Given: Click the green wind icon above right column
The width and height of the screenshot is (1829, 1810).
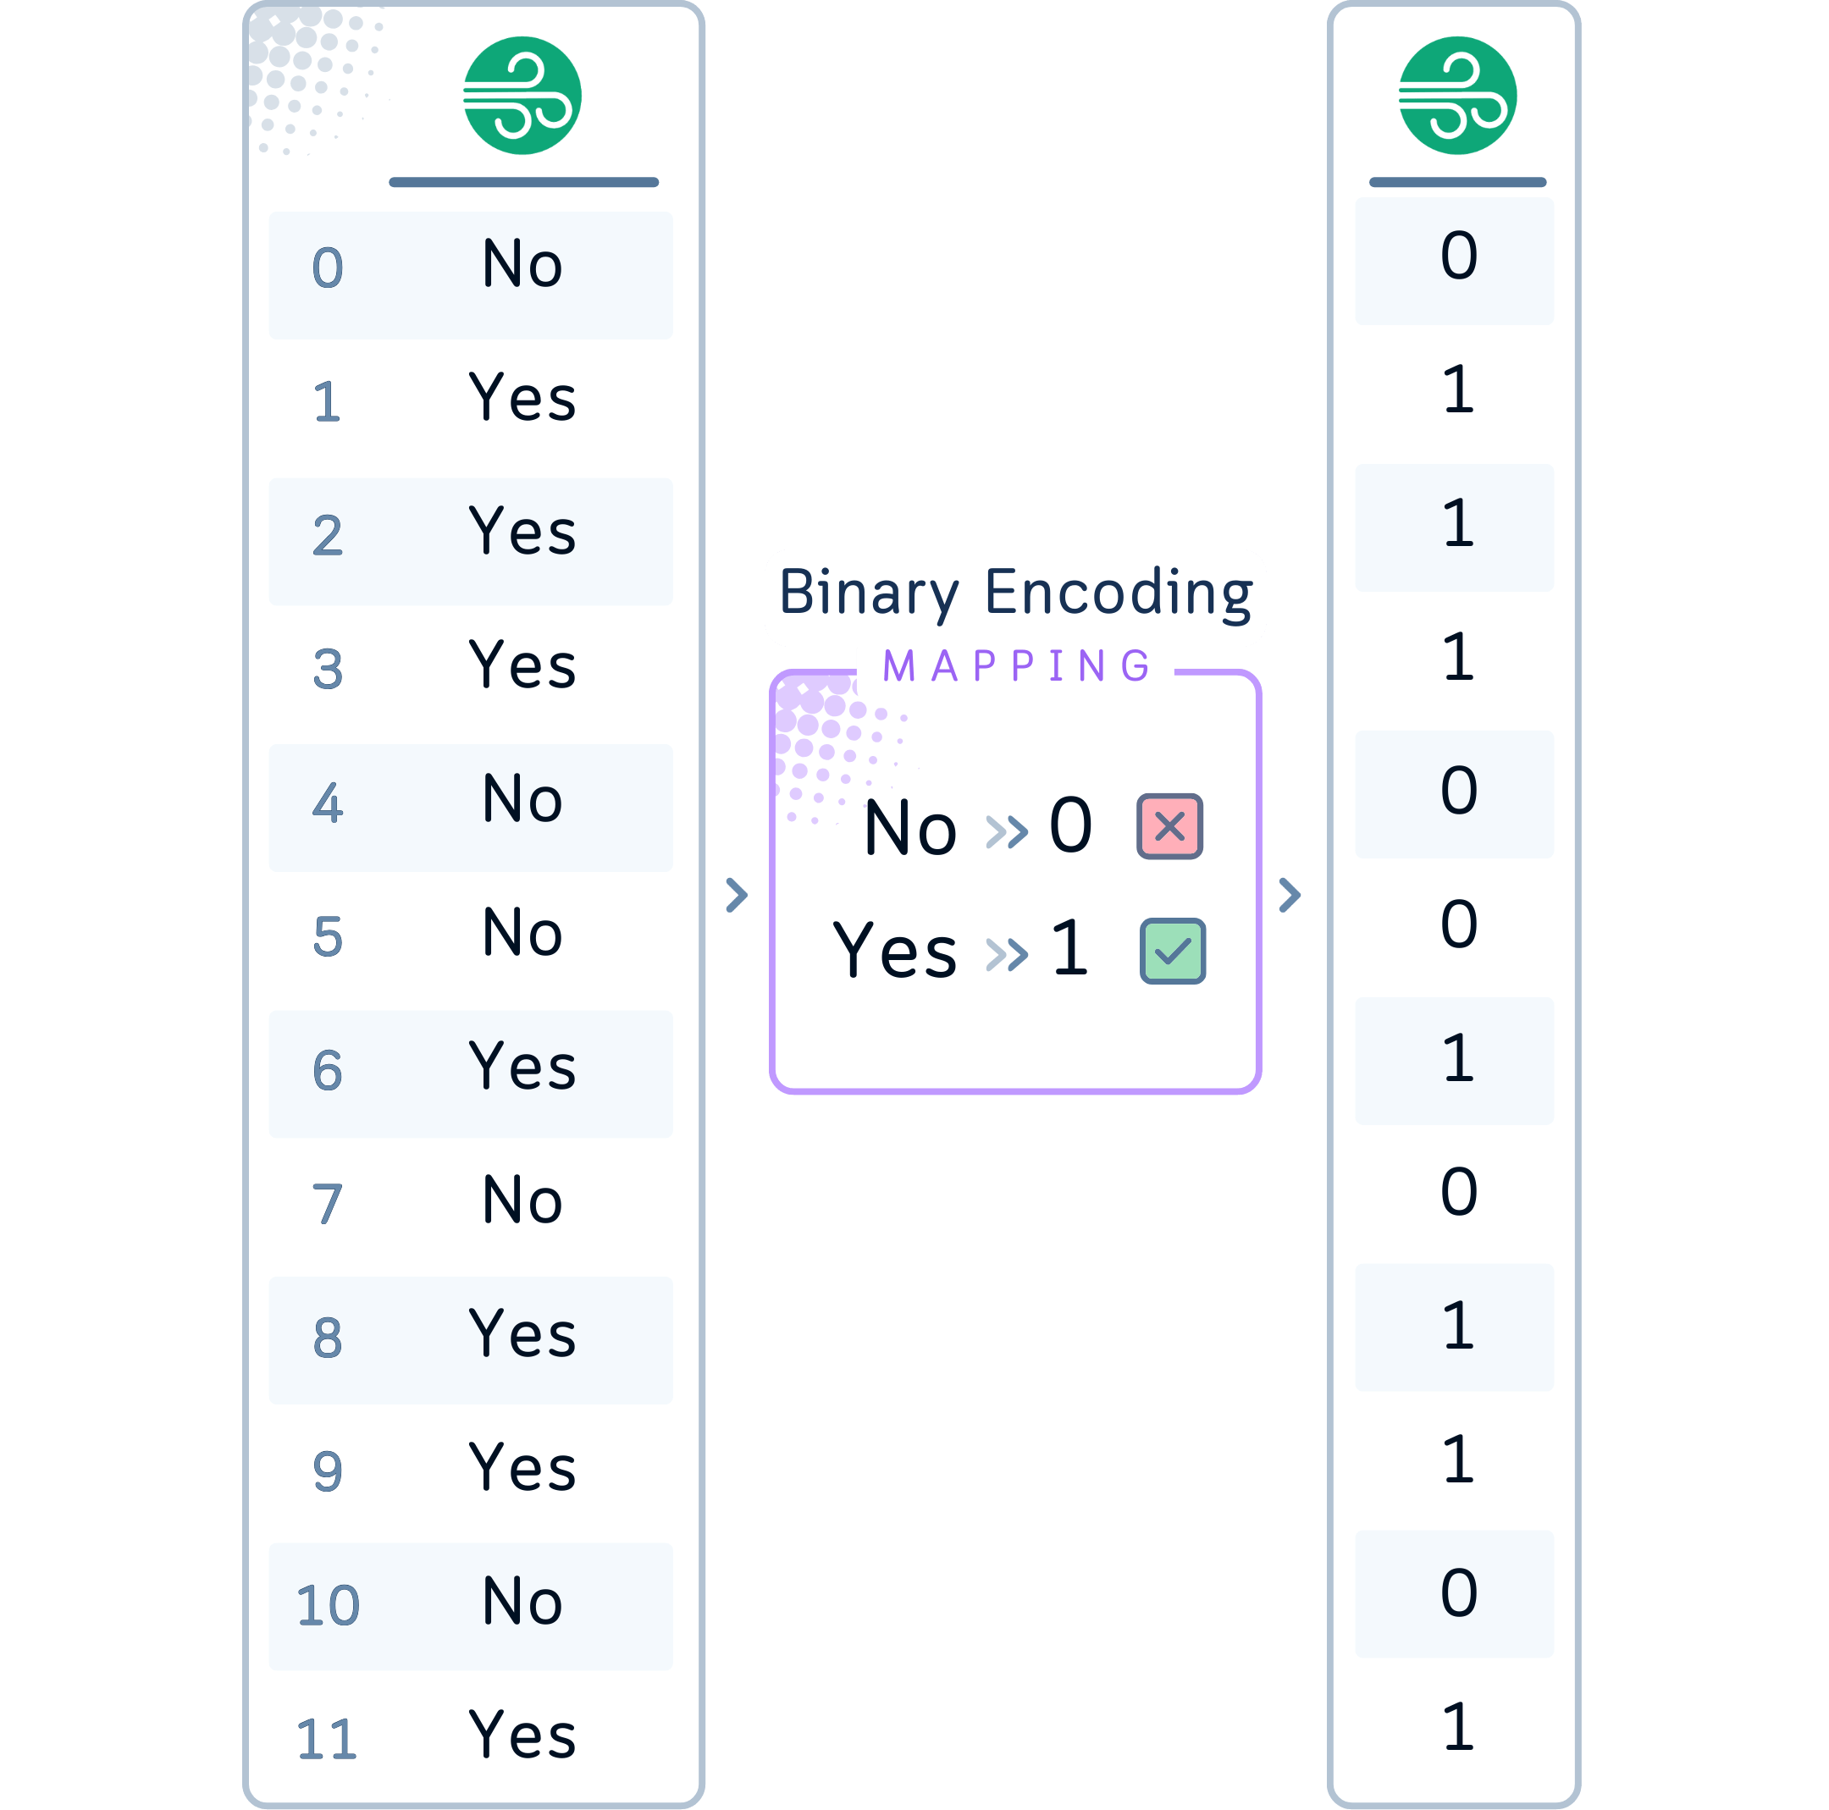Looking at the screenshot, I should point(1457,96).
